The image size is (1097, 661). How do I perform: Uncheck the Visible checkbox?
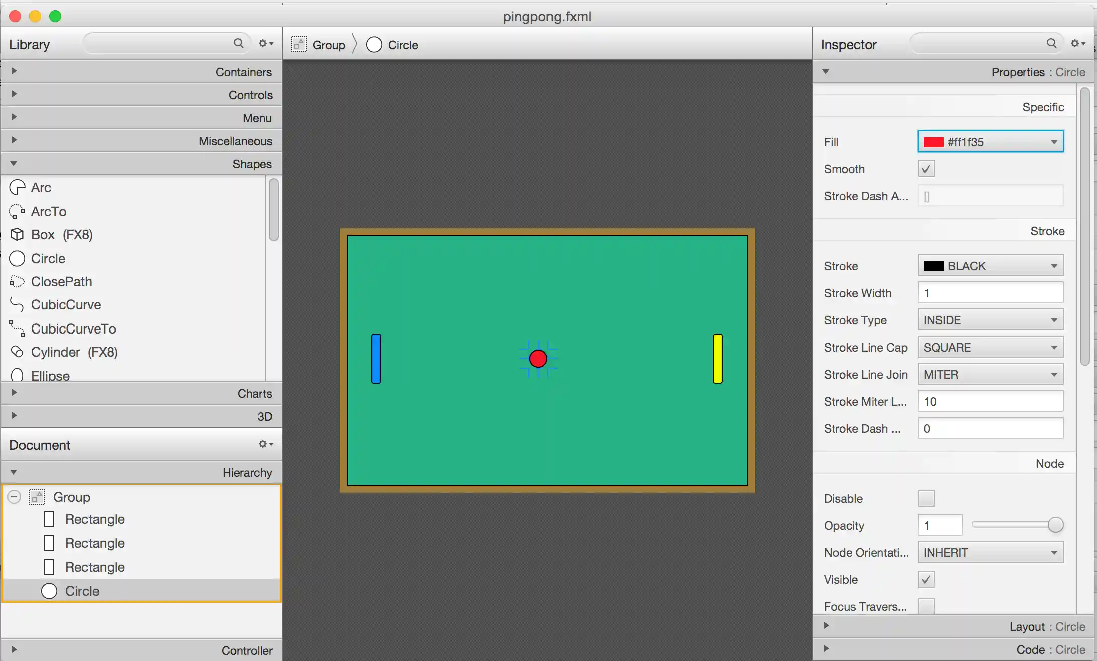925,579
